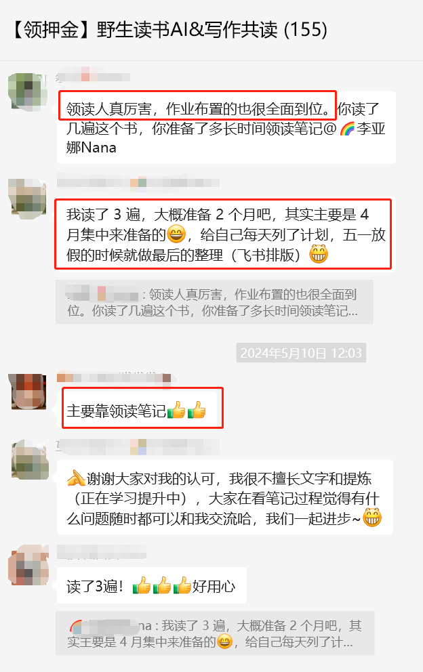Viewport: 423px width, 672px height.
Task: Open the group chat title header
Action: click(170, 30)
